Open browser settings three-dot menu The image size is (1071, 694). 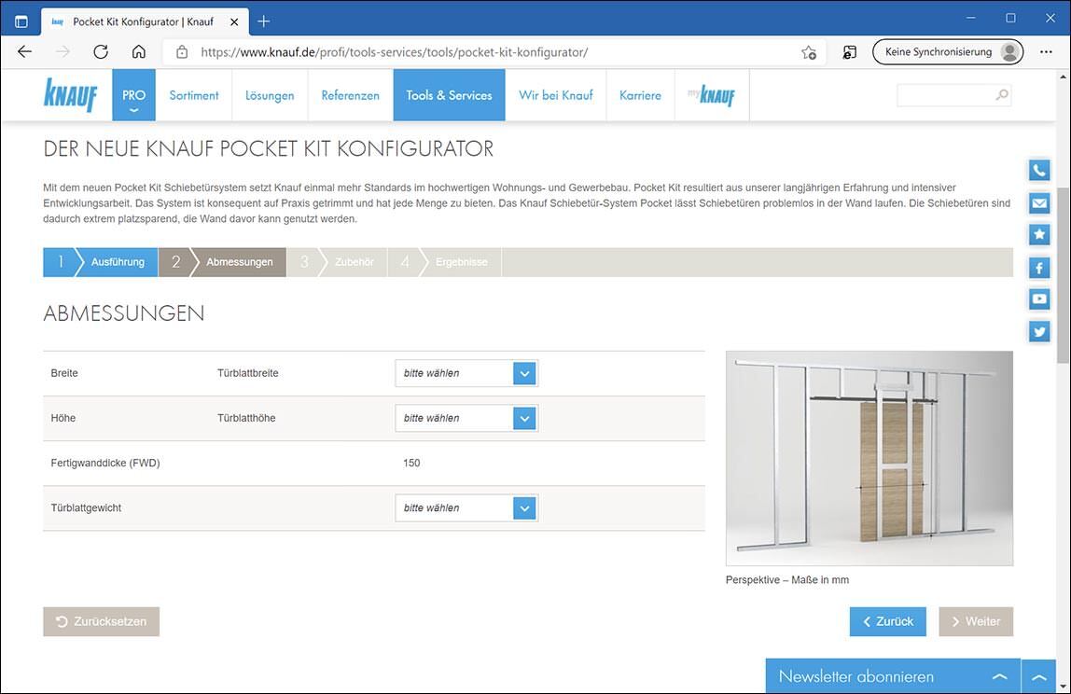1046,52
